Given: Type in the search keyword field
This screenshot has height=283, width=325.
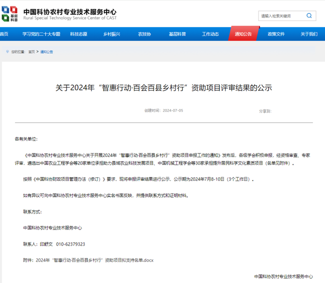Looking at the screenshot, I should point(281,16).
